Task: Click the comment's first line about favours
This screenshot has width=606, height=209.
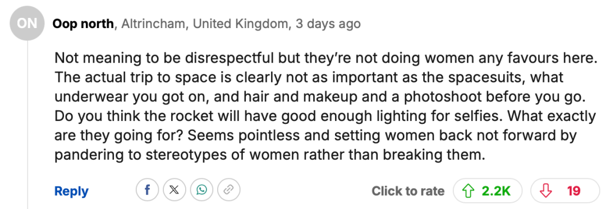Action: [325, 58]
